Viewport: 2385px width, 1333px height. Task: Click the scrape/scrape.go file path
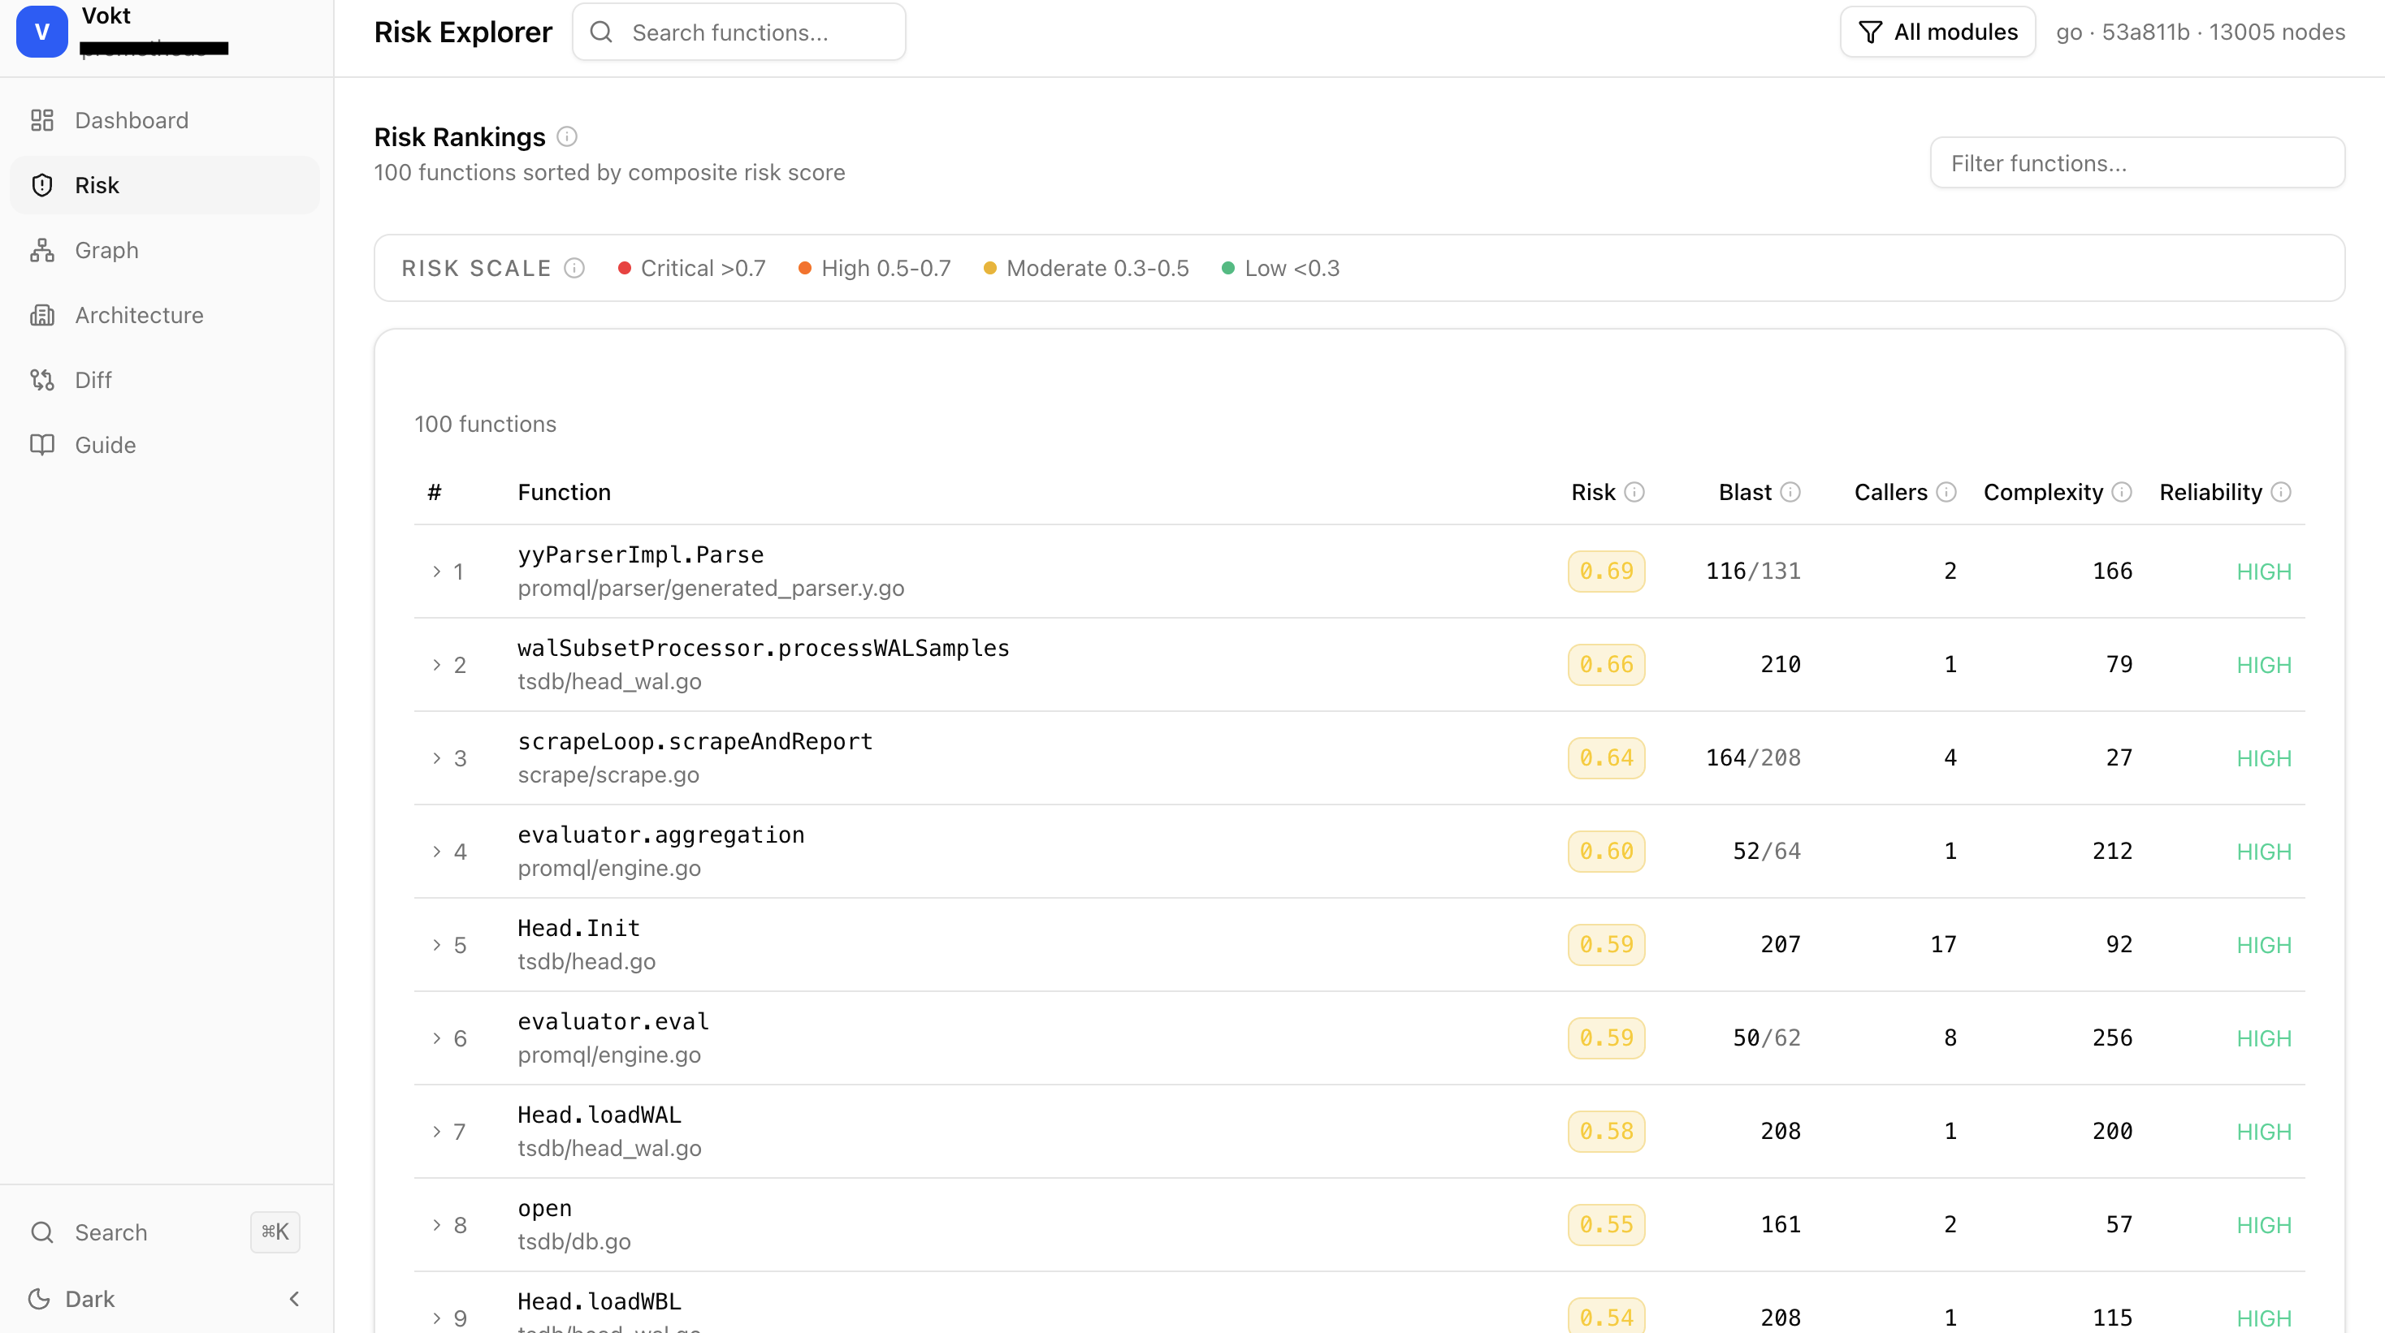608,775
